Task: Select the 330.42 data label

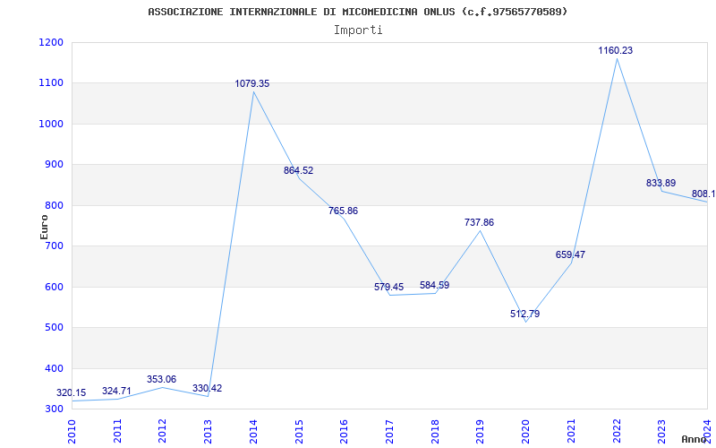Action: (x=207, y=388)
